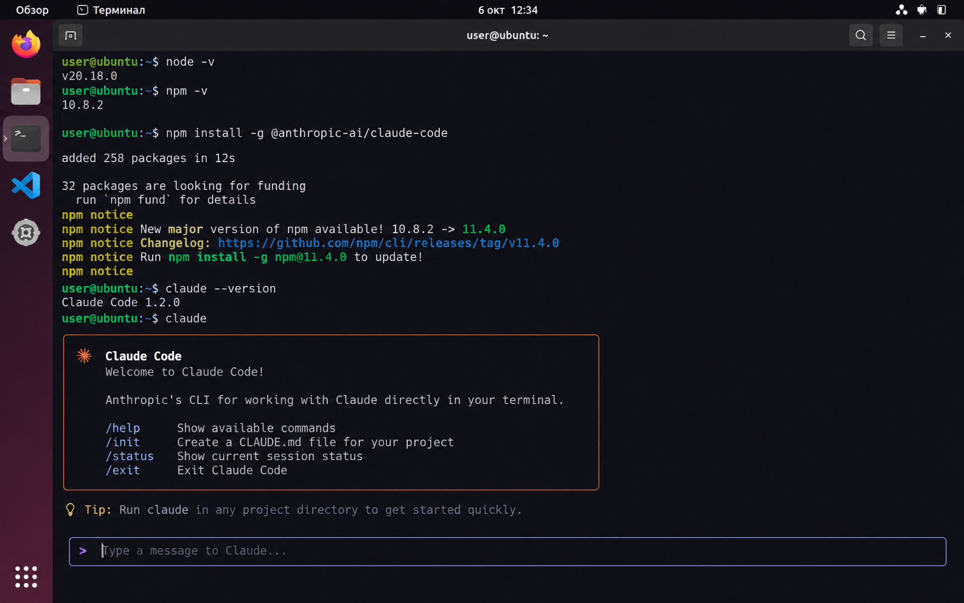Click the Show current session status text
The height and width of the screenshot is (603, 964).
[x=269, y=456]
